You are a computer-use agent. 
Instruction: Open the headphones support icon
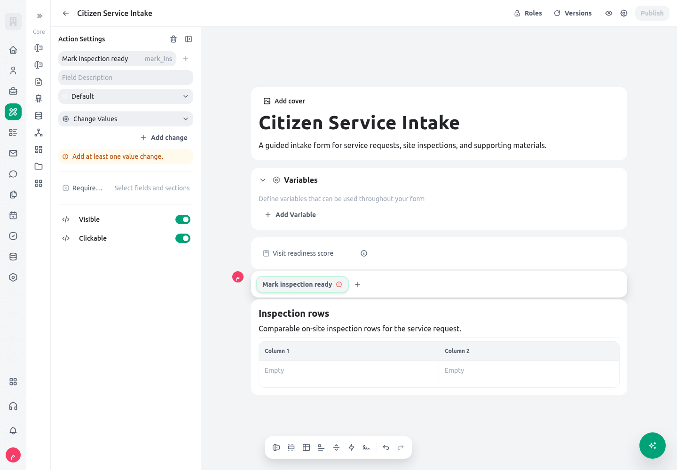tap(13, 406)
